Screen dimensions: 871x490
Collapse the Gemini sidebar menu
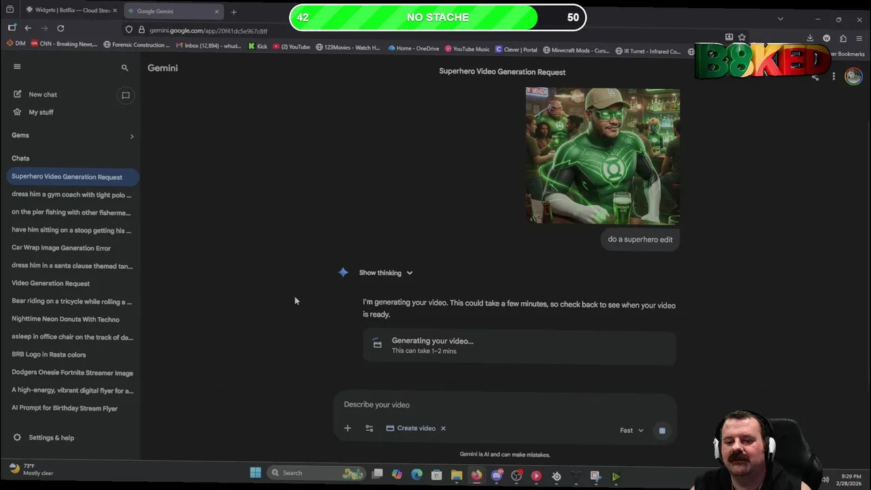pyautogui.click(x=17, y=67)
